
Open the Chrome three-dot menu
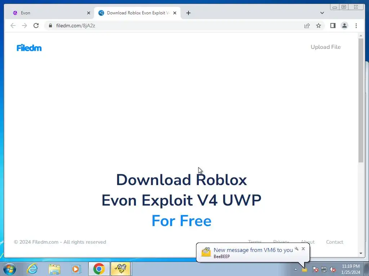pyautogui.click(x=356, y=26)
